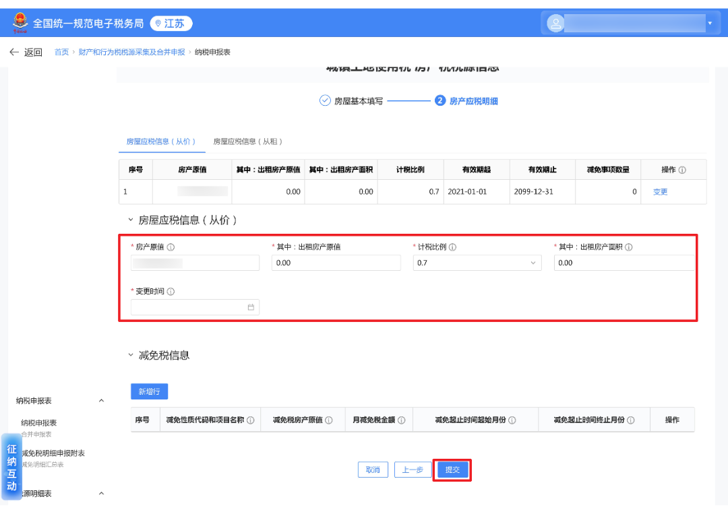Image resolution: width=728 pixels, height=514 pixels.
Task: Click step 2 房产应税明细
Action: 466,100
